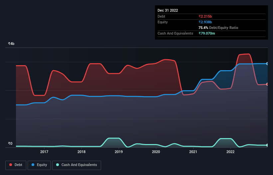Screen dimensions: 273x175
Task: Click the 2019 x-axis label
Action: tap(119, 152)
